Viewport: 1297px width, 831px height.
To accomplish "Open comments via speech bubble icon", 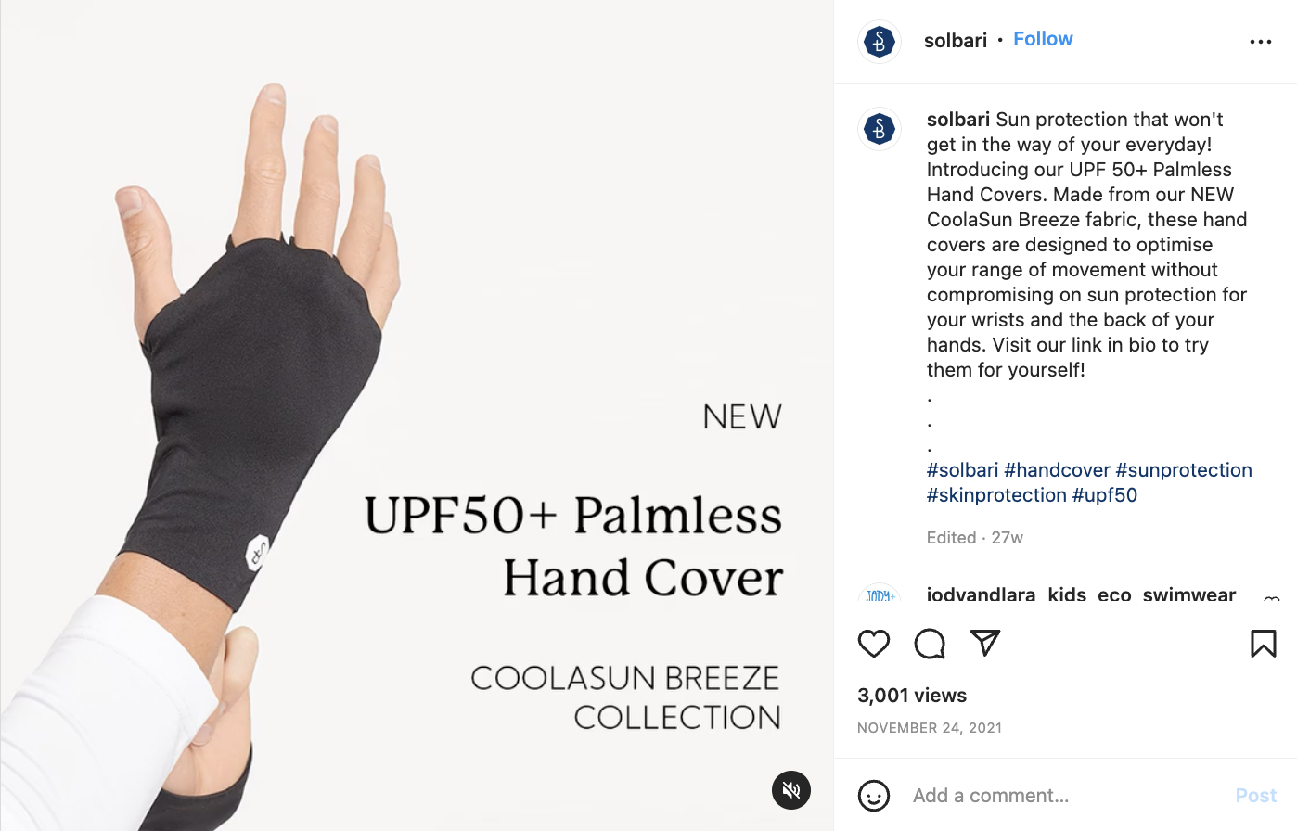I will click(930, 644).
